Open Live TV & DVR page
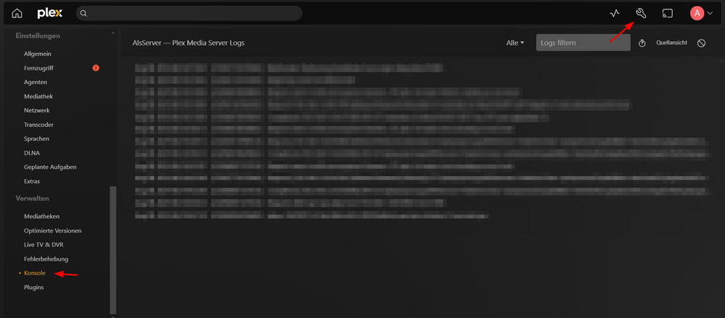This screenshot has width=725, height=318. [x=43, y=245]
